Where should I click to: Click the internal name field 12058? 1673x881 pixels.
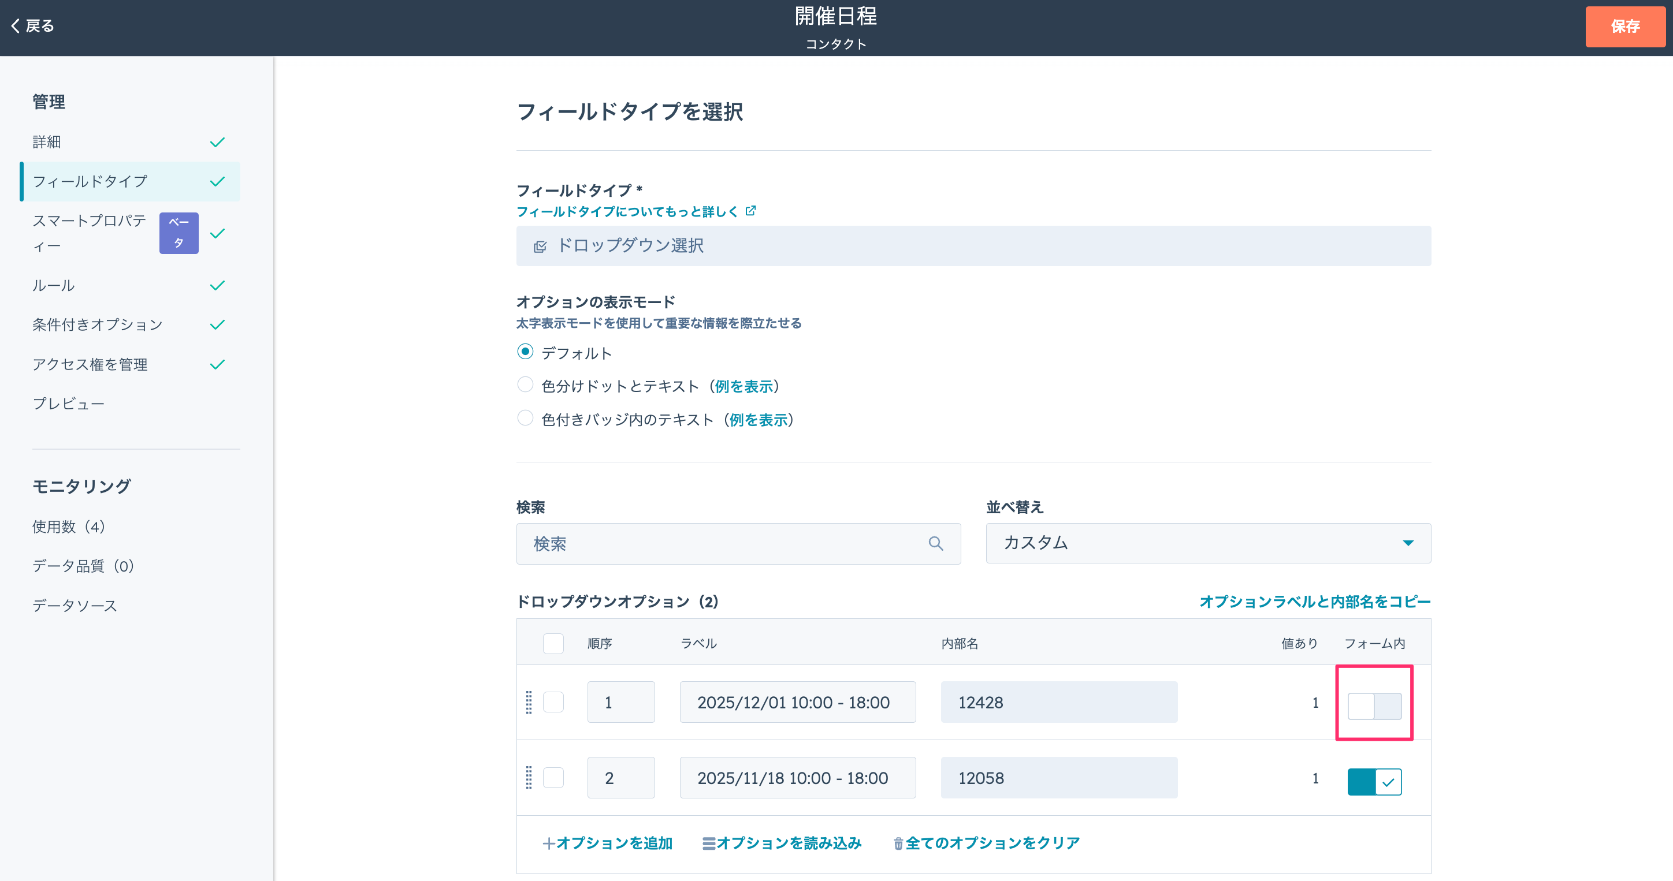coord(1058,778)
